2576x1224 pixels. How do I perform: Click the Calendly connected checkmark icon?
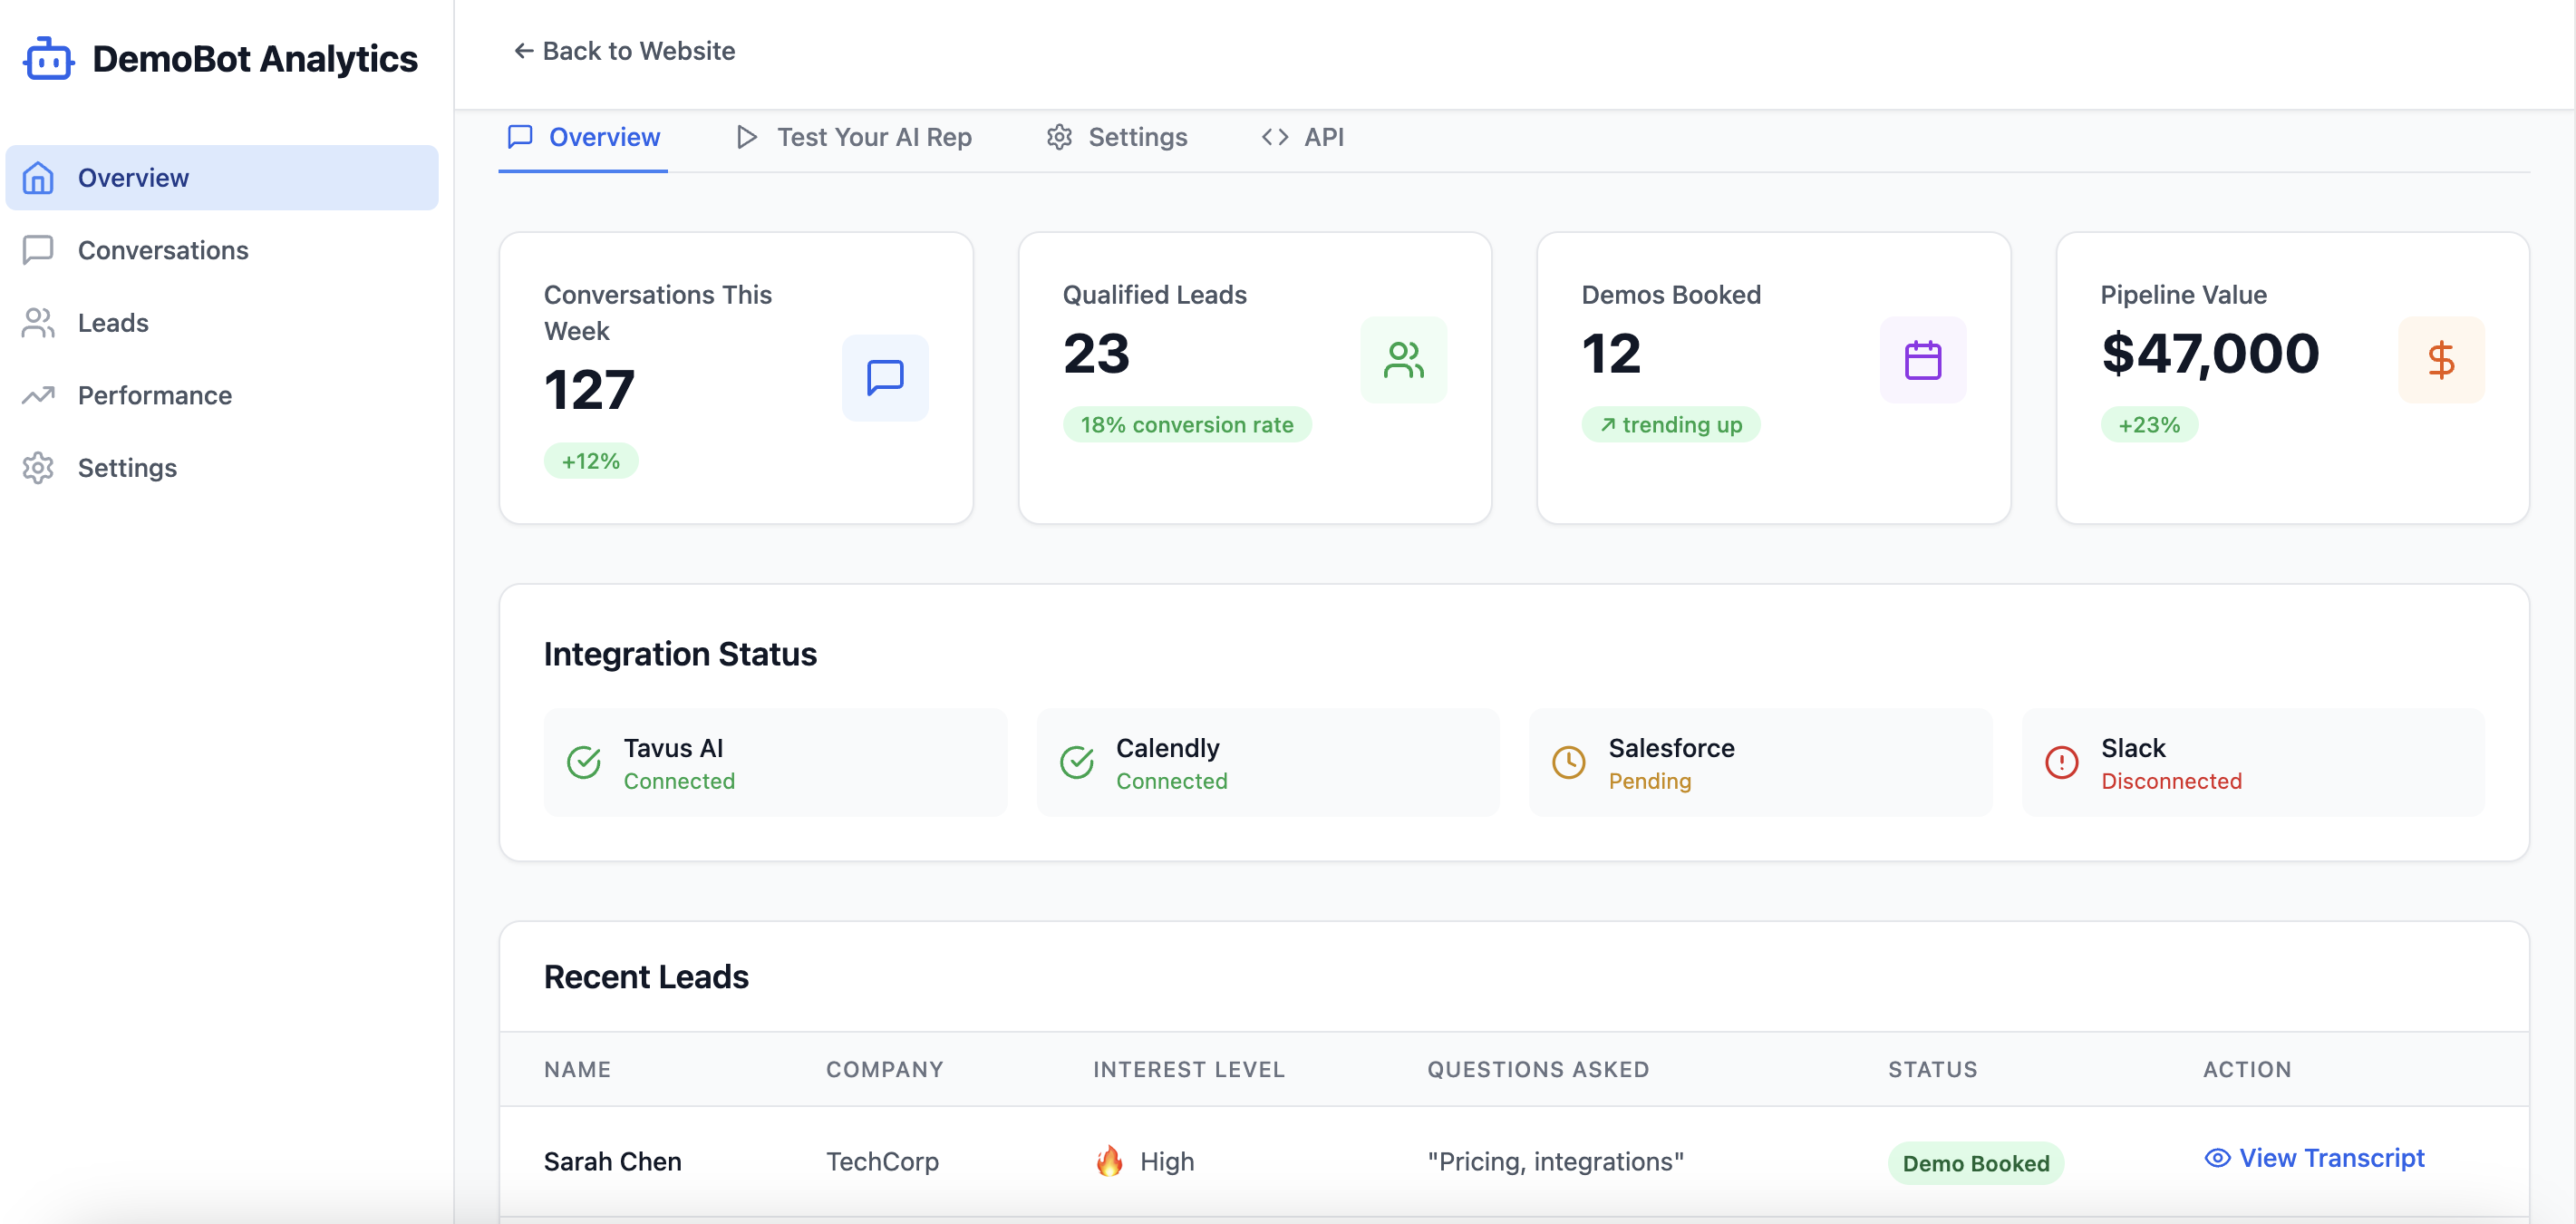pos(1076,763)
